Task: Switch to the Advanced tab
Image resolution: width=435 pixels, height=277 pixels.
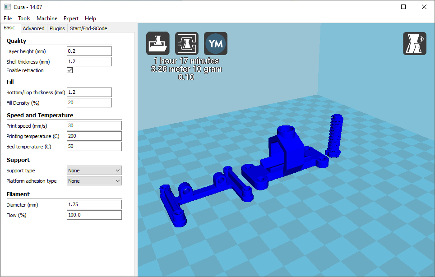Action: (33, 28)
